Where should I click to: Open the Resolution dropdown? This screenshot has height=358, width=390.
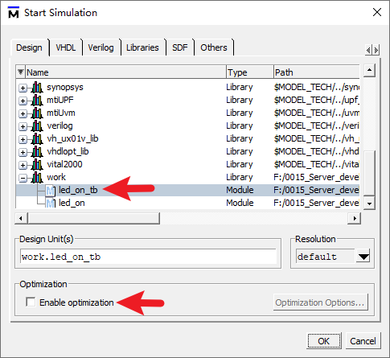pos(363,257)
